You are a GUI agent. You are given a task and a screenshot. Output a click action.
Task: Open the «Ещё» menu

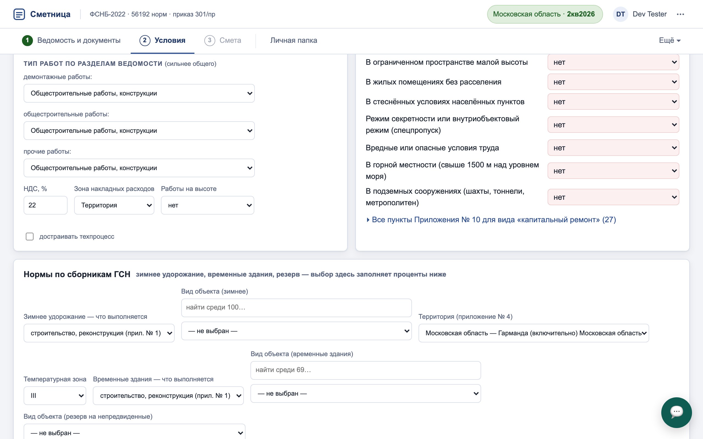tap(669, 40)
